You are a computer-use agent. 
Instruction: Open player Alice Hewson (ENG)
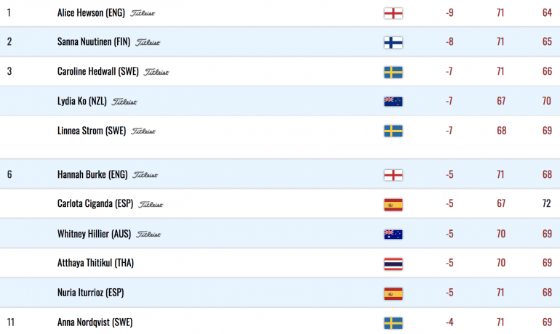tap(91, 13)
